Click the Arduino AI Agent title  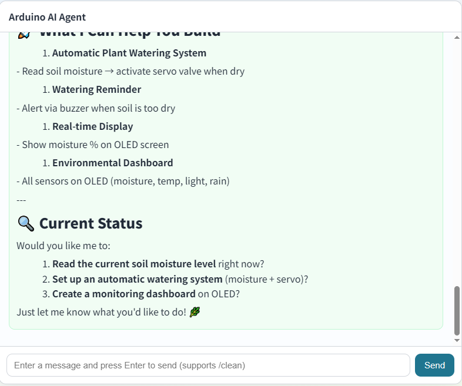click(47, 17)
